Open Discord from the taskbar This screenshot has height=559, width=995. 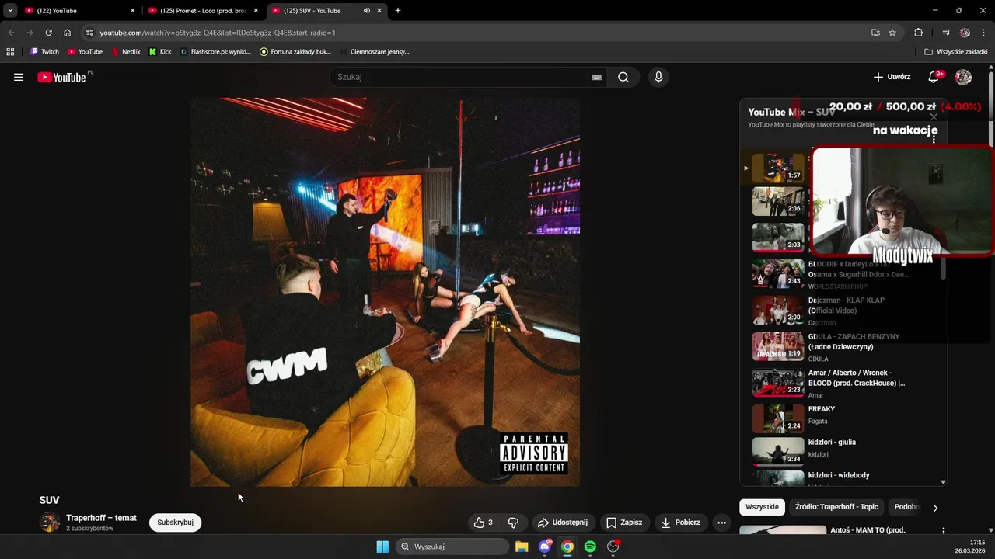(545, 547)
